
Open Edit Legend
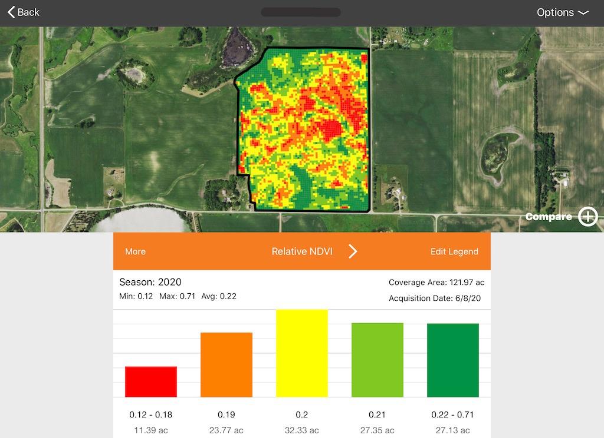pyautogui.click(x=454, y=251)
